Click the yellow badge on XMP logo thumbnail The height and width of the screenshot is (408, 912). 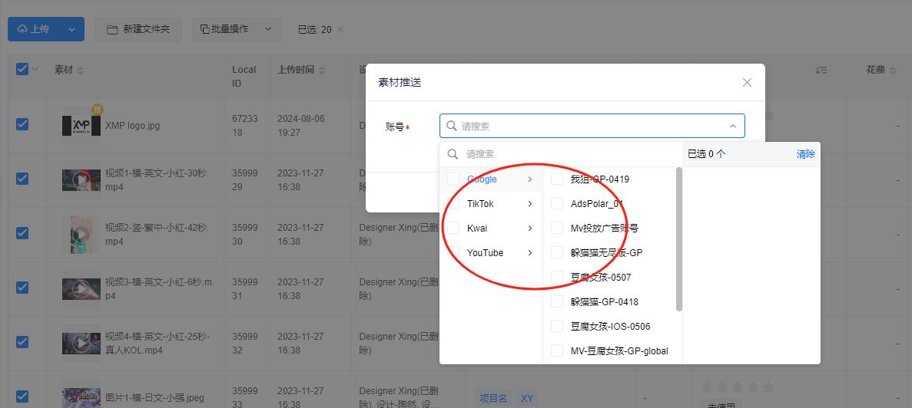pos(98,109)
